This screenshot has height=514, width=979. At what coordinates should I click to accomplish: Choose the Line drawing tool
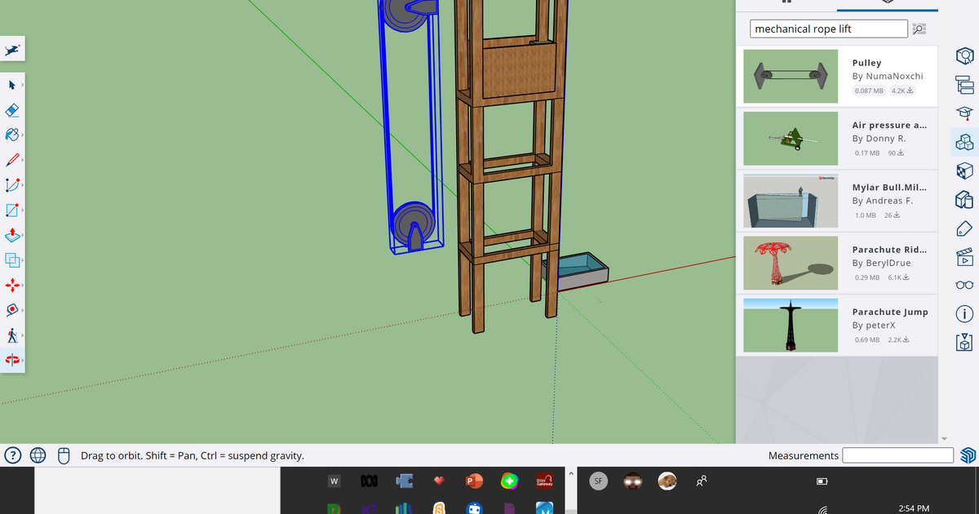click(x=11, y=159)
